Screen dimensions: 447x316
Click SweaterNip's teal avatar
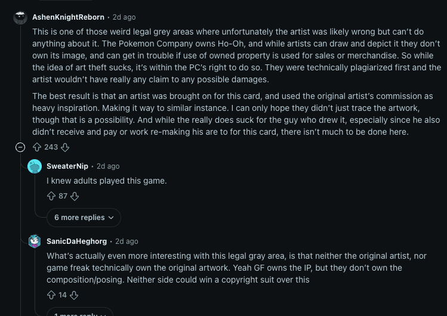pyautogui.click(x=35, y=166)
